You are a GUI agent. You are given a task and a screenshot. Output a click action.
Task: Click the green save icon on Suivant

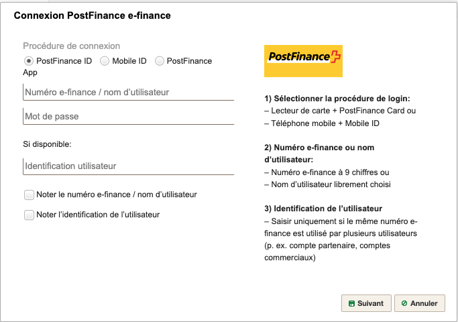[x=351, y=304]
